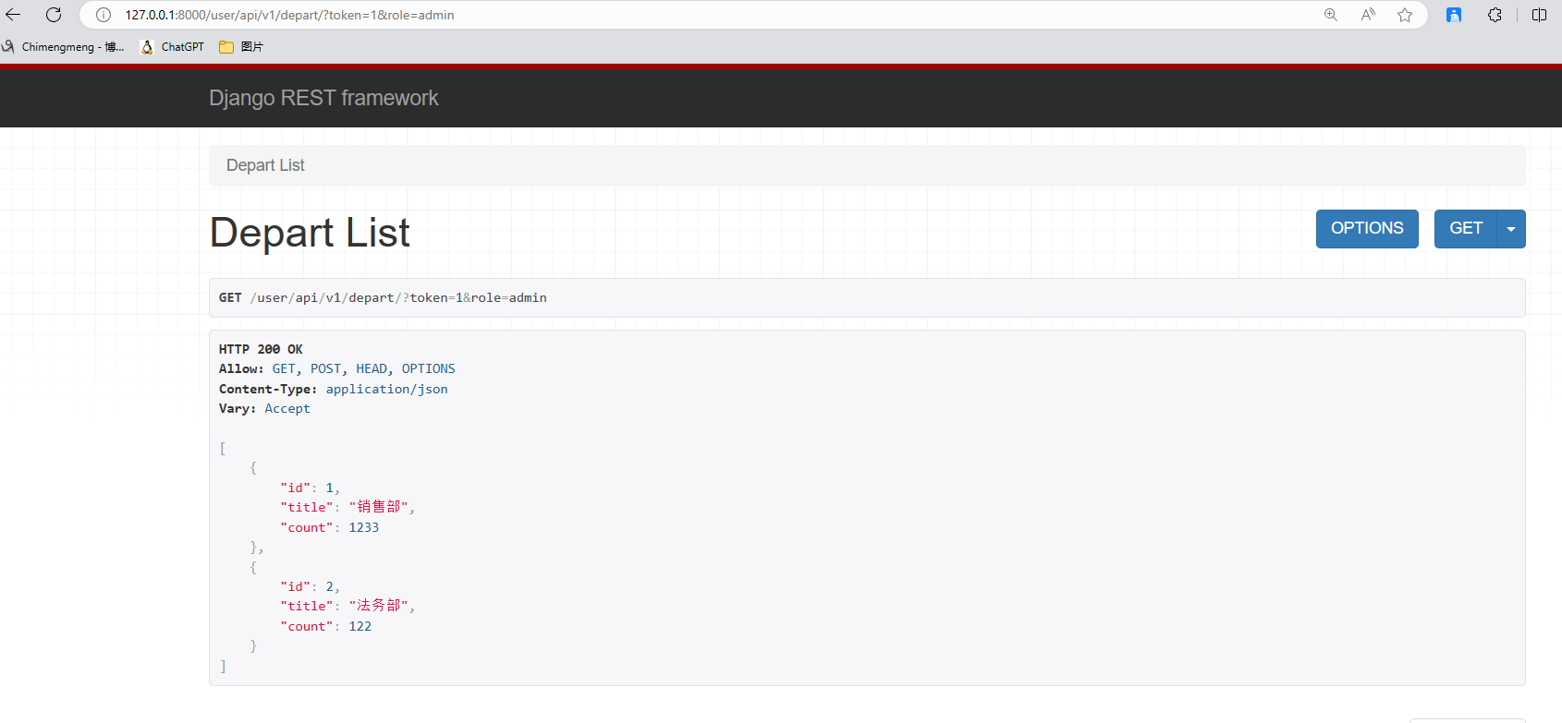Click the Depart List page heading
This screenshot has width=1562, height=723.
click(310, 233)
